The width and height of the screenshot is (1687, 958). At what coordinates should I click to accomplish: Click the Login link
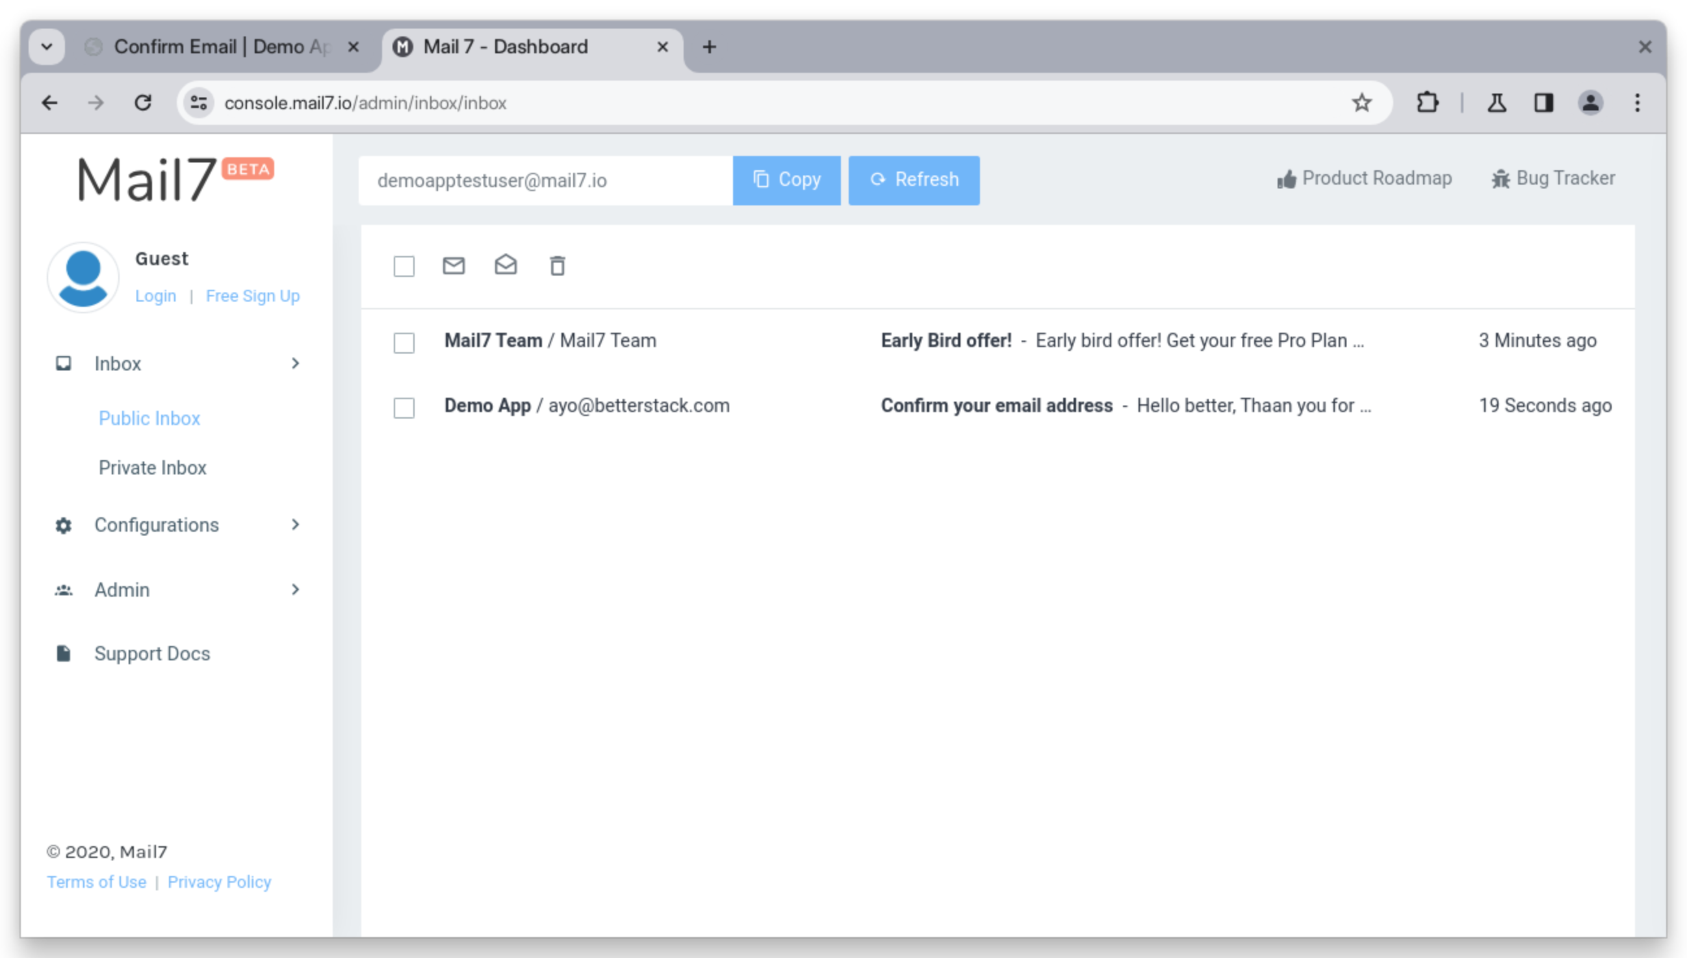156,296
